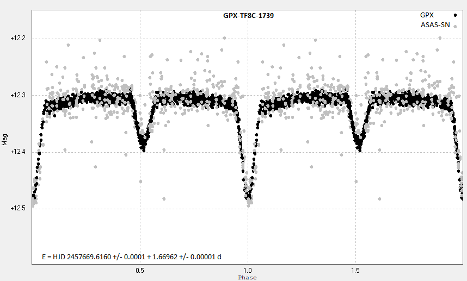Click the +12.5 magnitude tick label
The image size is (467, 281).
(18, 208)
